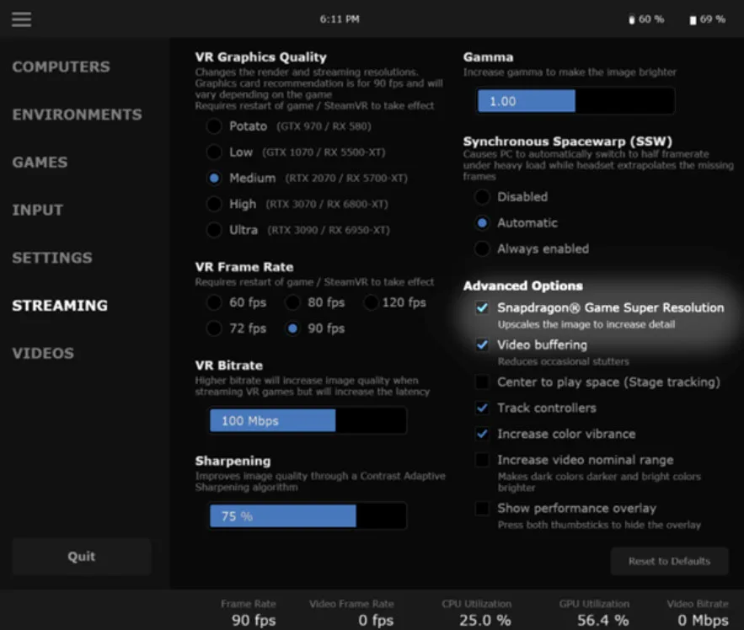Screen dimensions: 744x630
Task: Enable Center to play space checkbox
Action: [x=482, y=382]
